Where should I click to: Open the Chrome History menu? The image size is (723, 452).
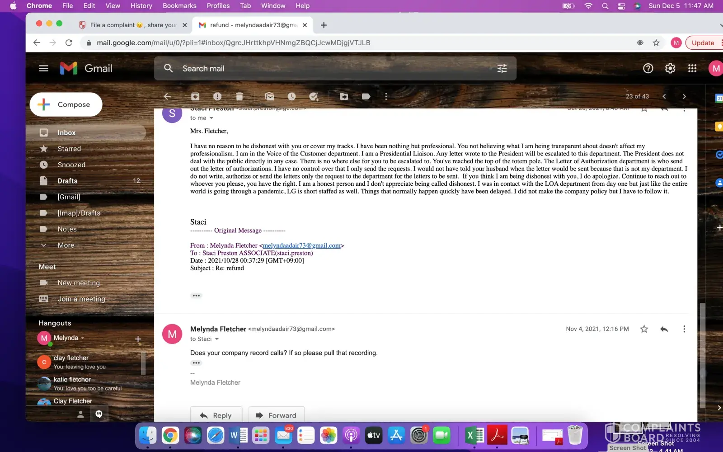pyautogui.click(x=141, y=6)
